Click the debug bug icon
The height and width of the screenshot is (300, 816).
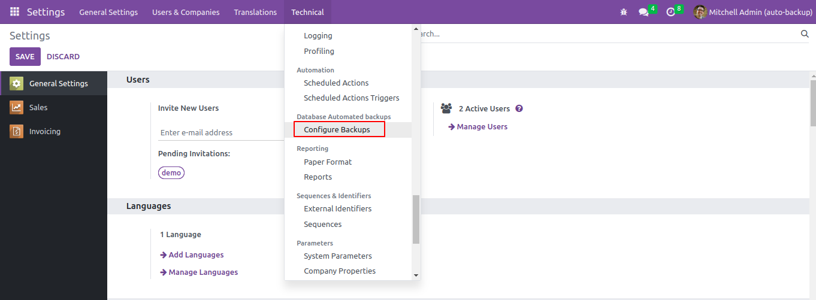point(624,12)
